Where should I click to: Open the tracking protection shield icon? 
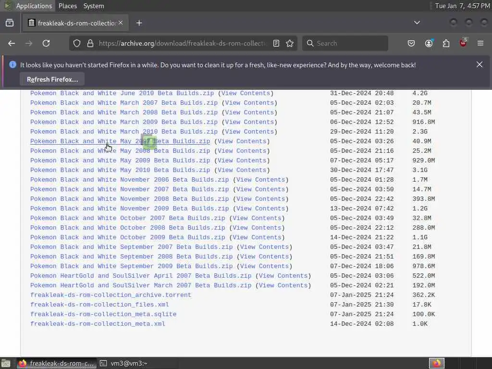[77, 43]
